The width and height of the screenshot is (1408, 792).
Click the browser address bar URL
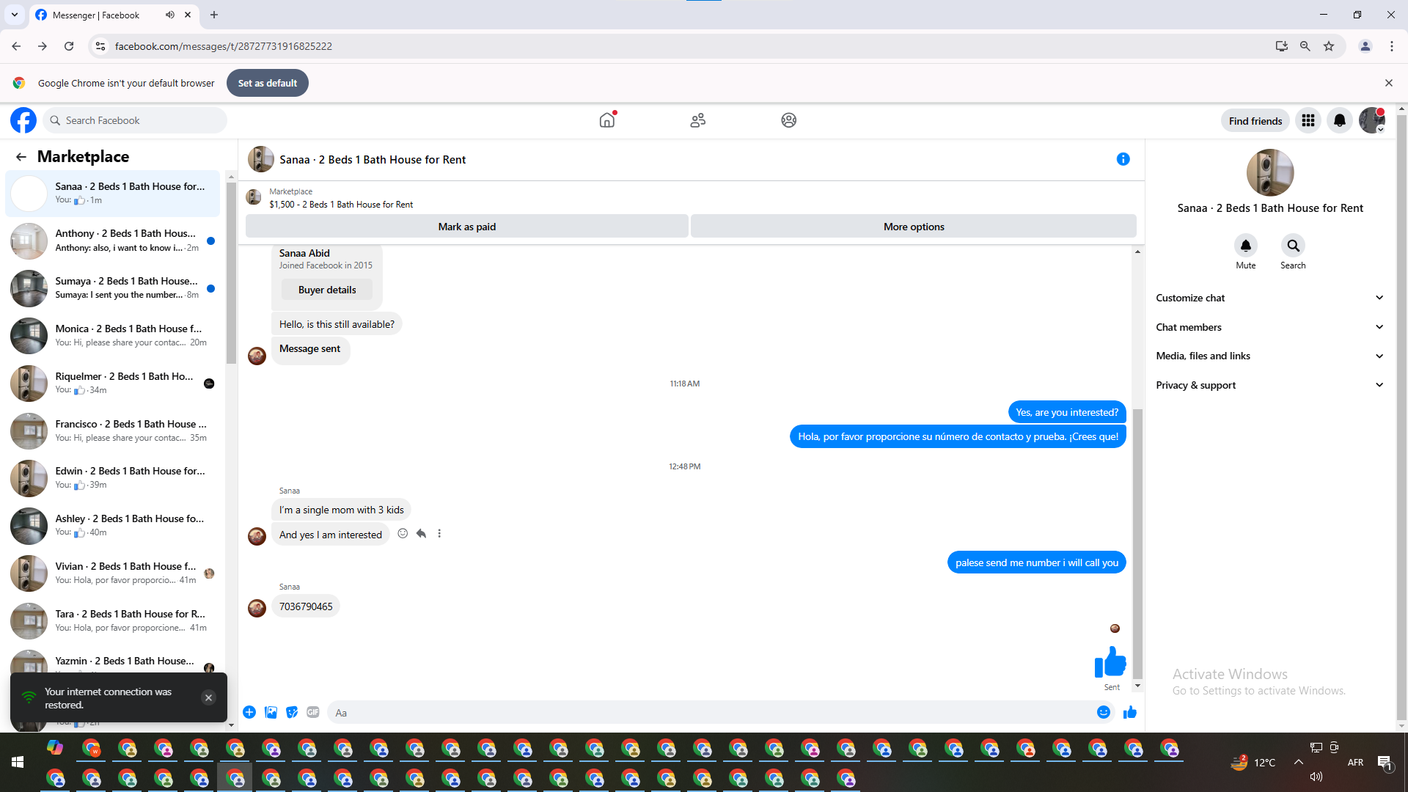pos(224,46)
